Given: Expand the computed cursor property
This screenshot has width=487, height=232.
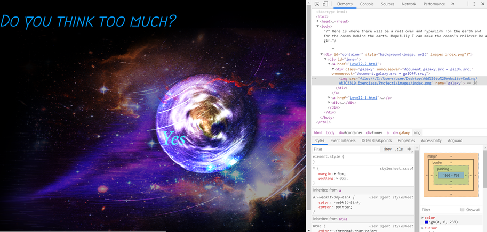Looking at the screenshot, I should 422,228.
